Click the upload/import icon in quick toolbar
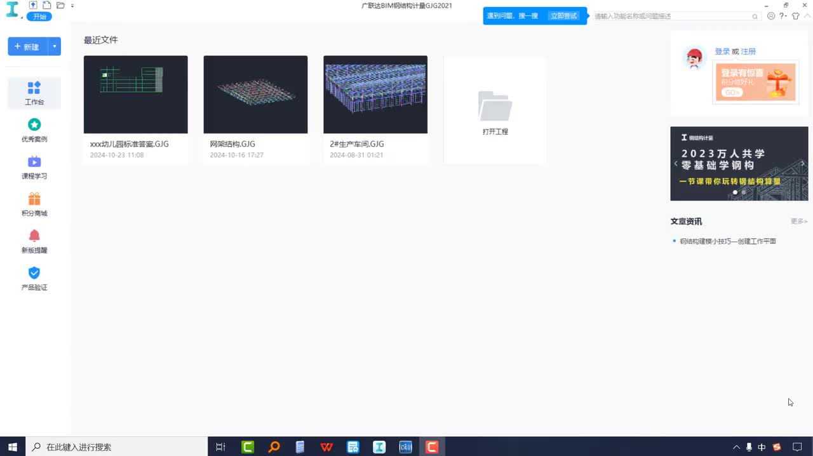813x456 pixels. click(x=33, y=5)
